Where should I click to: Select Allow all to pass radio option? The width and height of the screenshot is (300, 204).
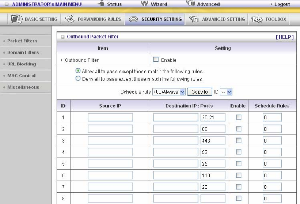[x=78, y=71]
